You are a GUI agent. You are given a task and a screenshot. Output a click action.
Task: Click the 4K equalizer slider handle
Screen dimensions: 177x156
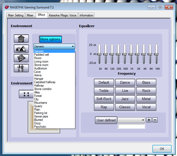tap(144, 54)
